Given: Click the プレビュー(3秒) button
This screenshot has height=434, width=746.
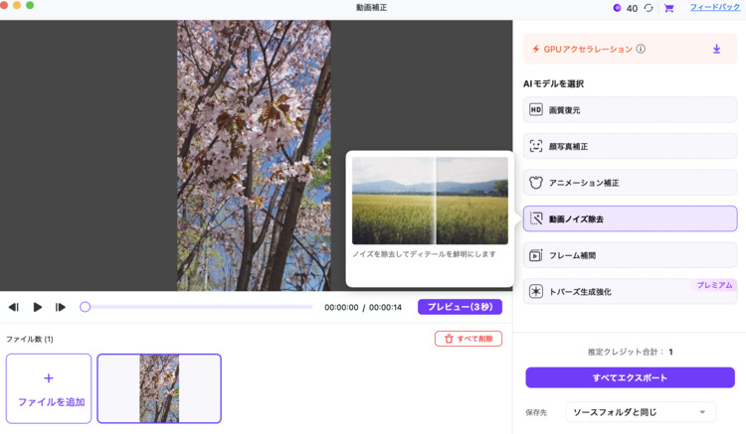Looking at the screenshot, I should click(x=460, y=307).
